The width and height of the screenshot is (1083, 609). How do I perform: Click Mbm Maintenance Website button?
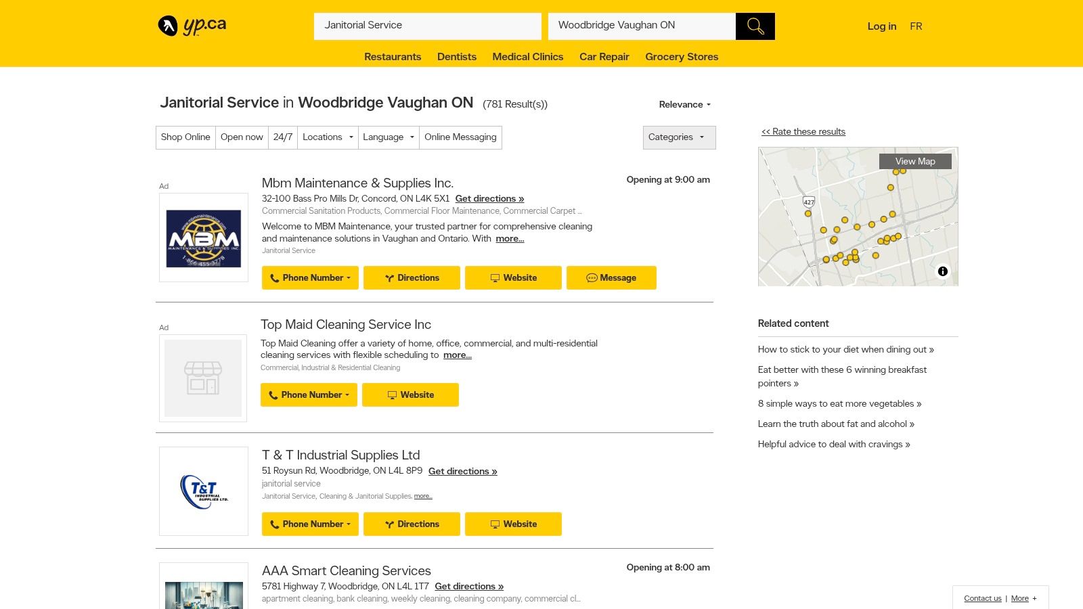[513, 277]
